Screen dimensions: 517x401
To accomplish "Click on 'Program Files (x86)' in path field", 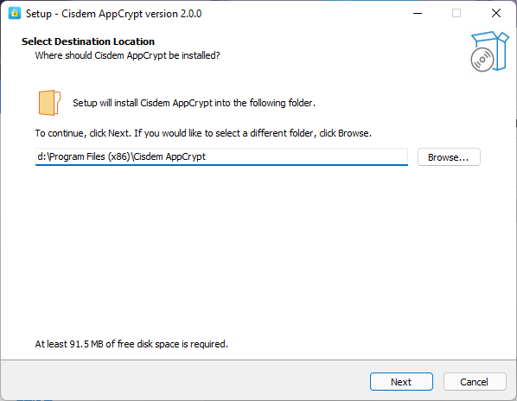I will pyautogui.click(x=90, y=156).
